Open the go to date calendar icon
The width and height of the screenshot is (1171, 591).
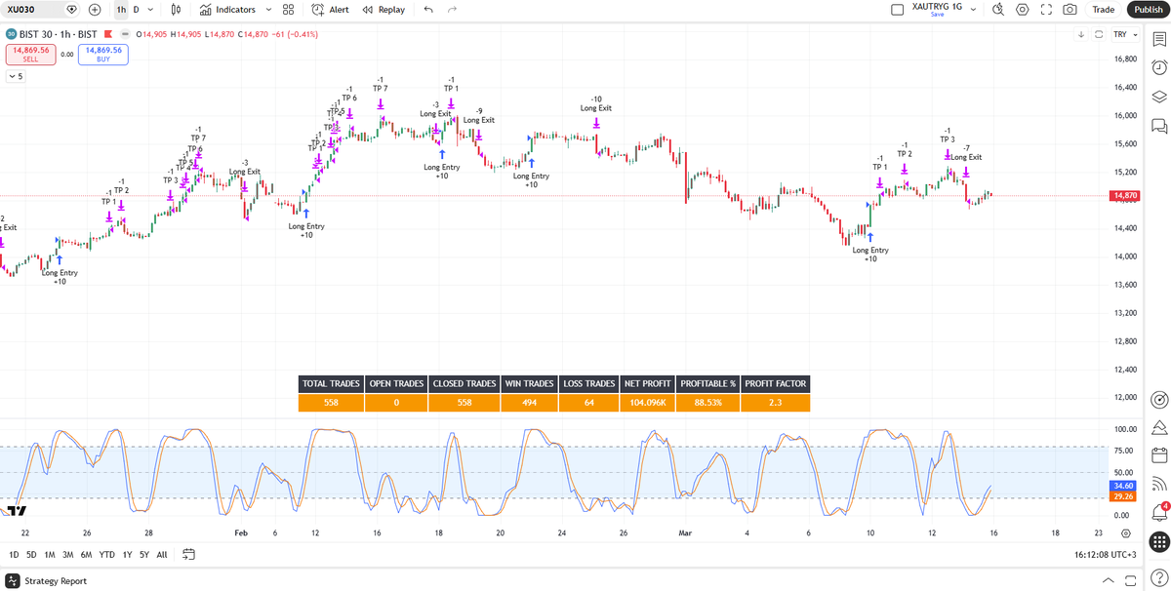tap(188, 554)
